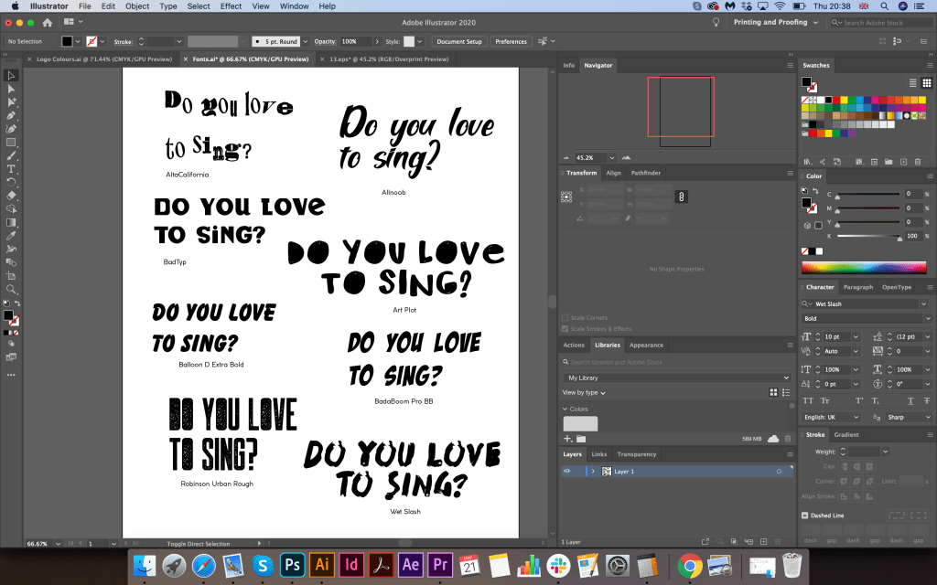The image size is (937, 585).
Task: Click the link width and height icon
Action: pyautogui.click(x=680, y=197)
